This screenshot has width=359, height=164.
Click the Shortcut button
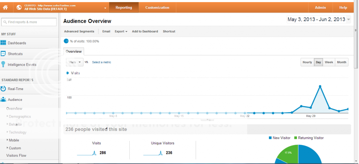click(x=169, y=31)
